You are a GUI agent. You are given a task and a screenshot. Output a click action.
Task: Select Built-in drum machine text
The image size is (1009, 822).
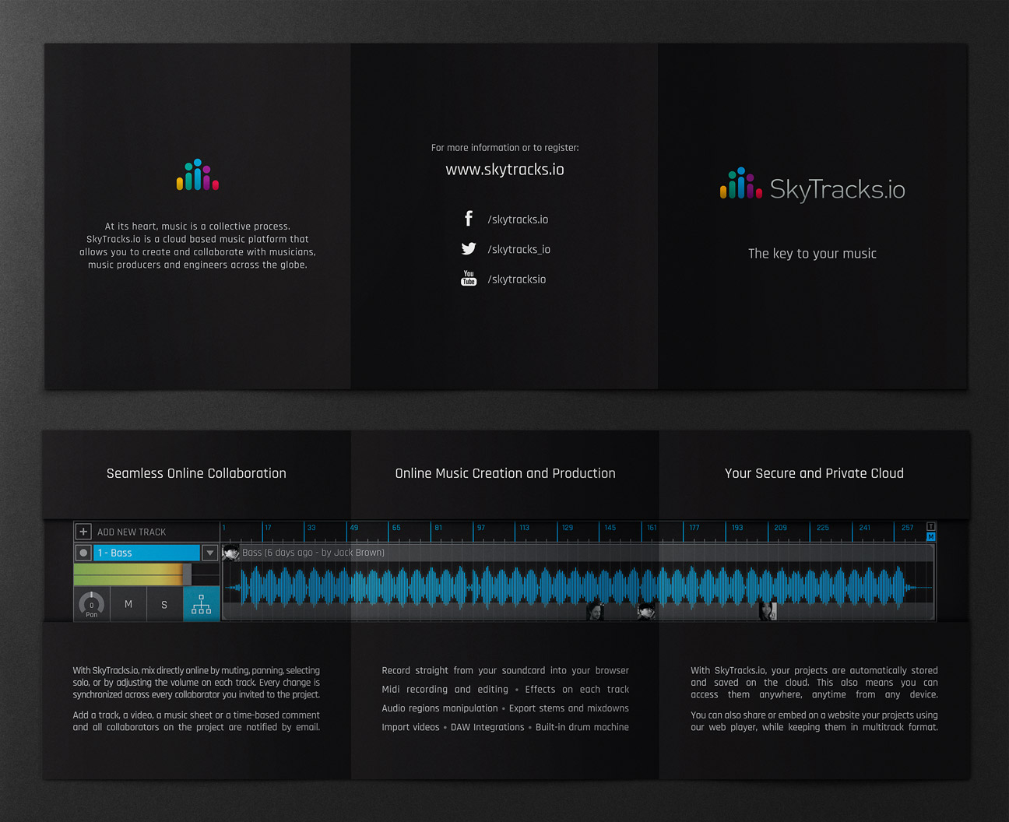click(x=582, y=727)
